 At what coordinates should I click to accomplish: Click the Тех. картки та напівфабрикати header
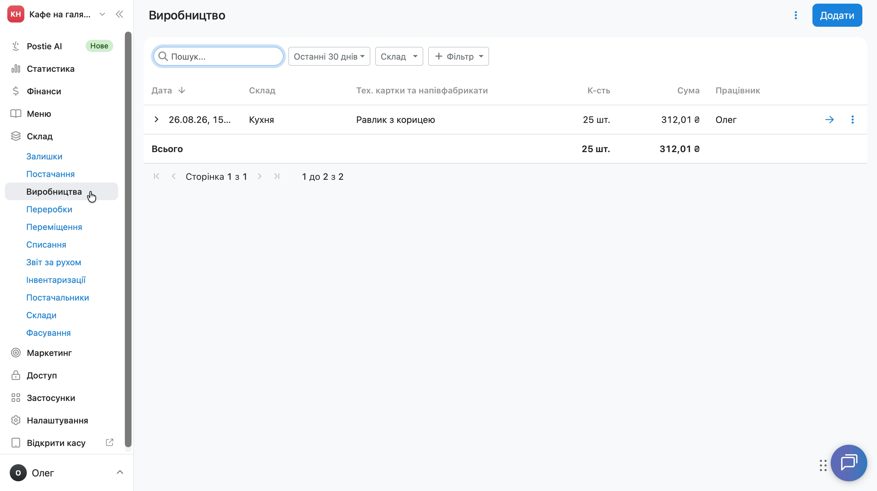coord(422,90)
